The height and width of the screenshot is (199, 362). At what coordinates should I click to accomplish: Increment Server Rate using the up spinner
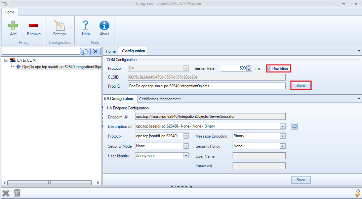pyautogui.click(x=249, y=66)
